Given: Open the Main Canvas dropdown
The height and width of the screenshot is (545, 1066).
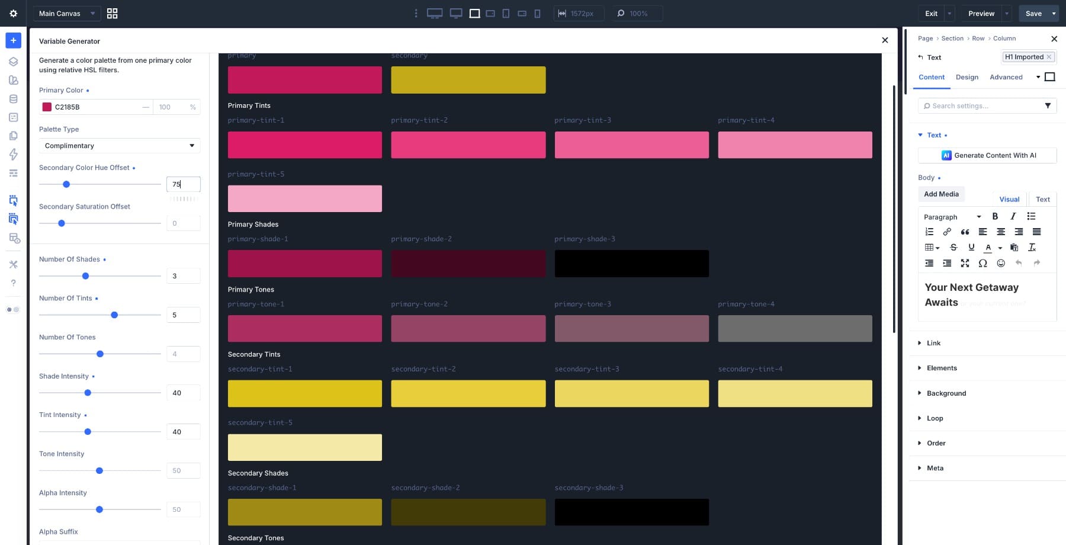Looking at the screenshot, I should (66, 13).
